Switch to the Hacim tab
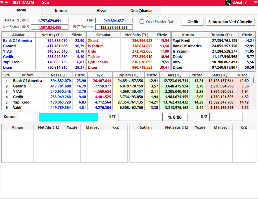 click(21, 10)
